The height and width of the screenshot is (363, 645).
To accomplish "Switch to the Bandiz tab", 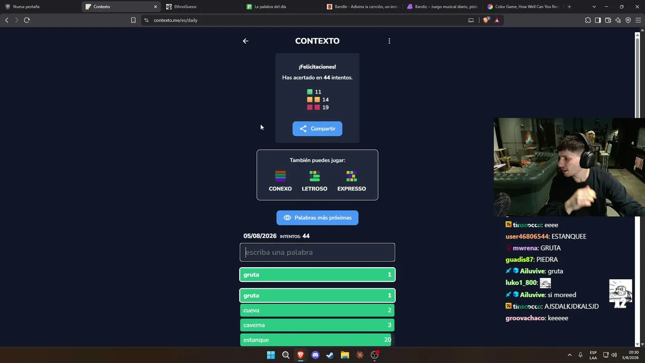I will [443, 7].
